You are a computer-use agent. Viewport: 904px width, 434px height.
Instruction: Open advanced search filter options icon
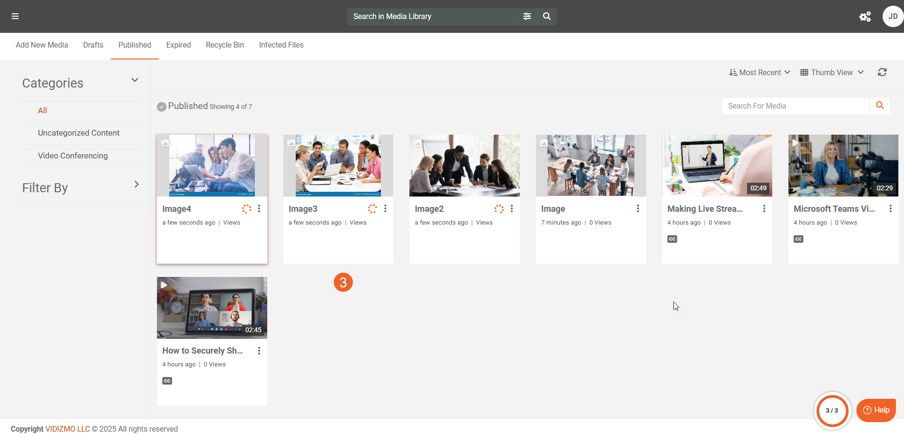point(527,16)
